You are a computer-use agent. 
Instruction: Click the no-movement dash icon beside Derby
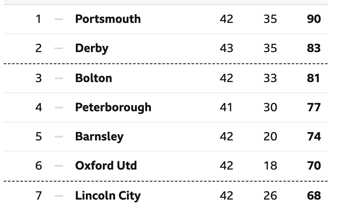59,48
